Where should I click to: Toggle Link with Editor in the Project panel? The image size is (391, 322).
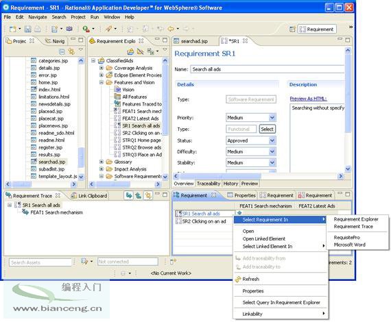point(71,51)
